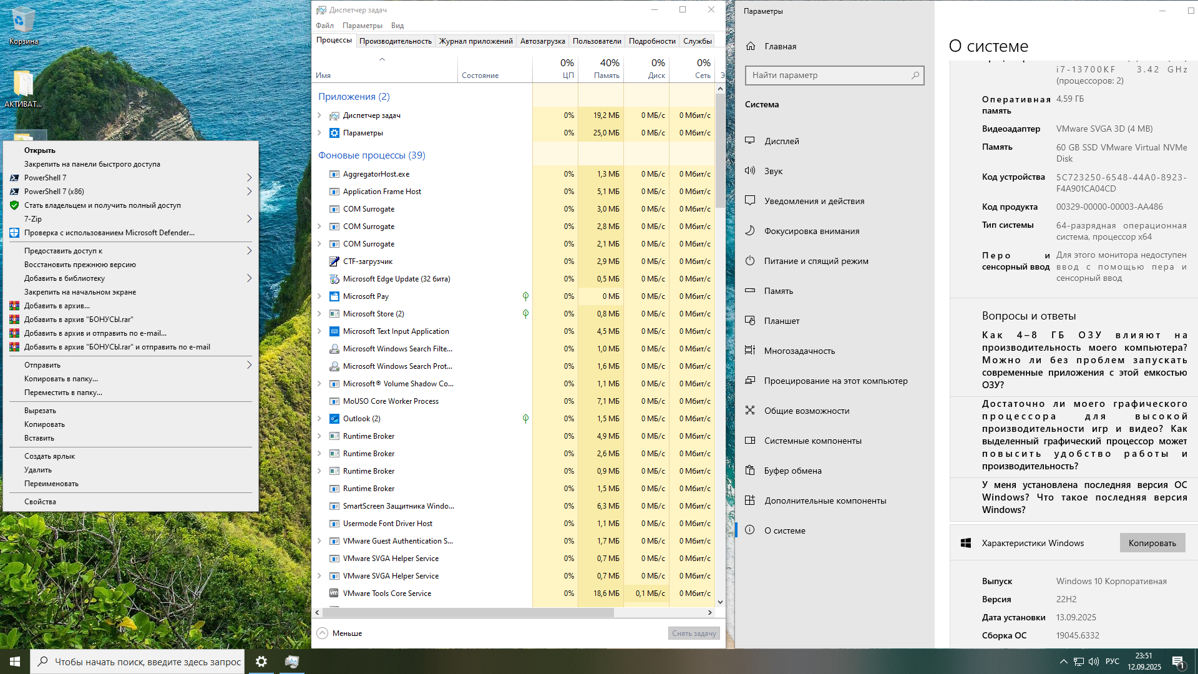Expand the Диспетчер задач app row
This screenshot has height=674, width=1198.
(319, 115)
